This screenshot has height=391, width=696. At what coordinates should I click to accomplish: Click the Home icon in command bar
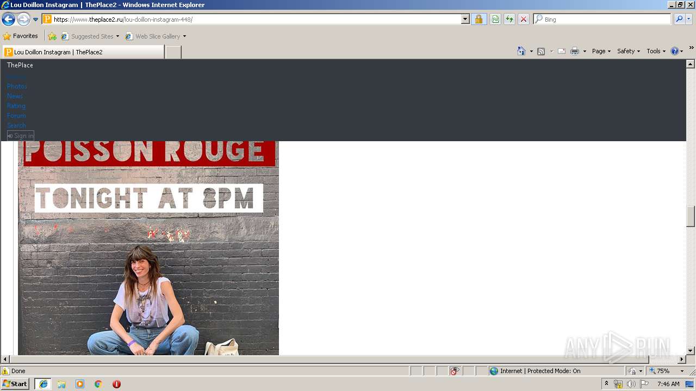[x=521, y=51]
